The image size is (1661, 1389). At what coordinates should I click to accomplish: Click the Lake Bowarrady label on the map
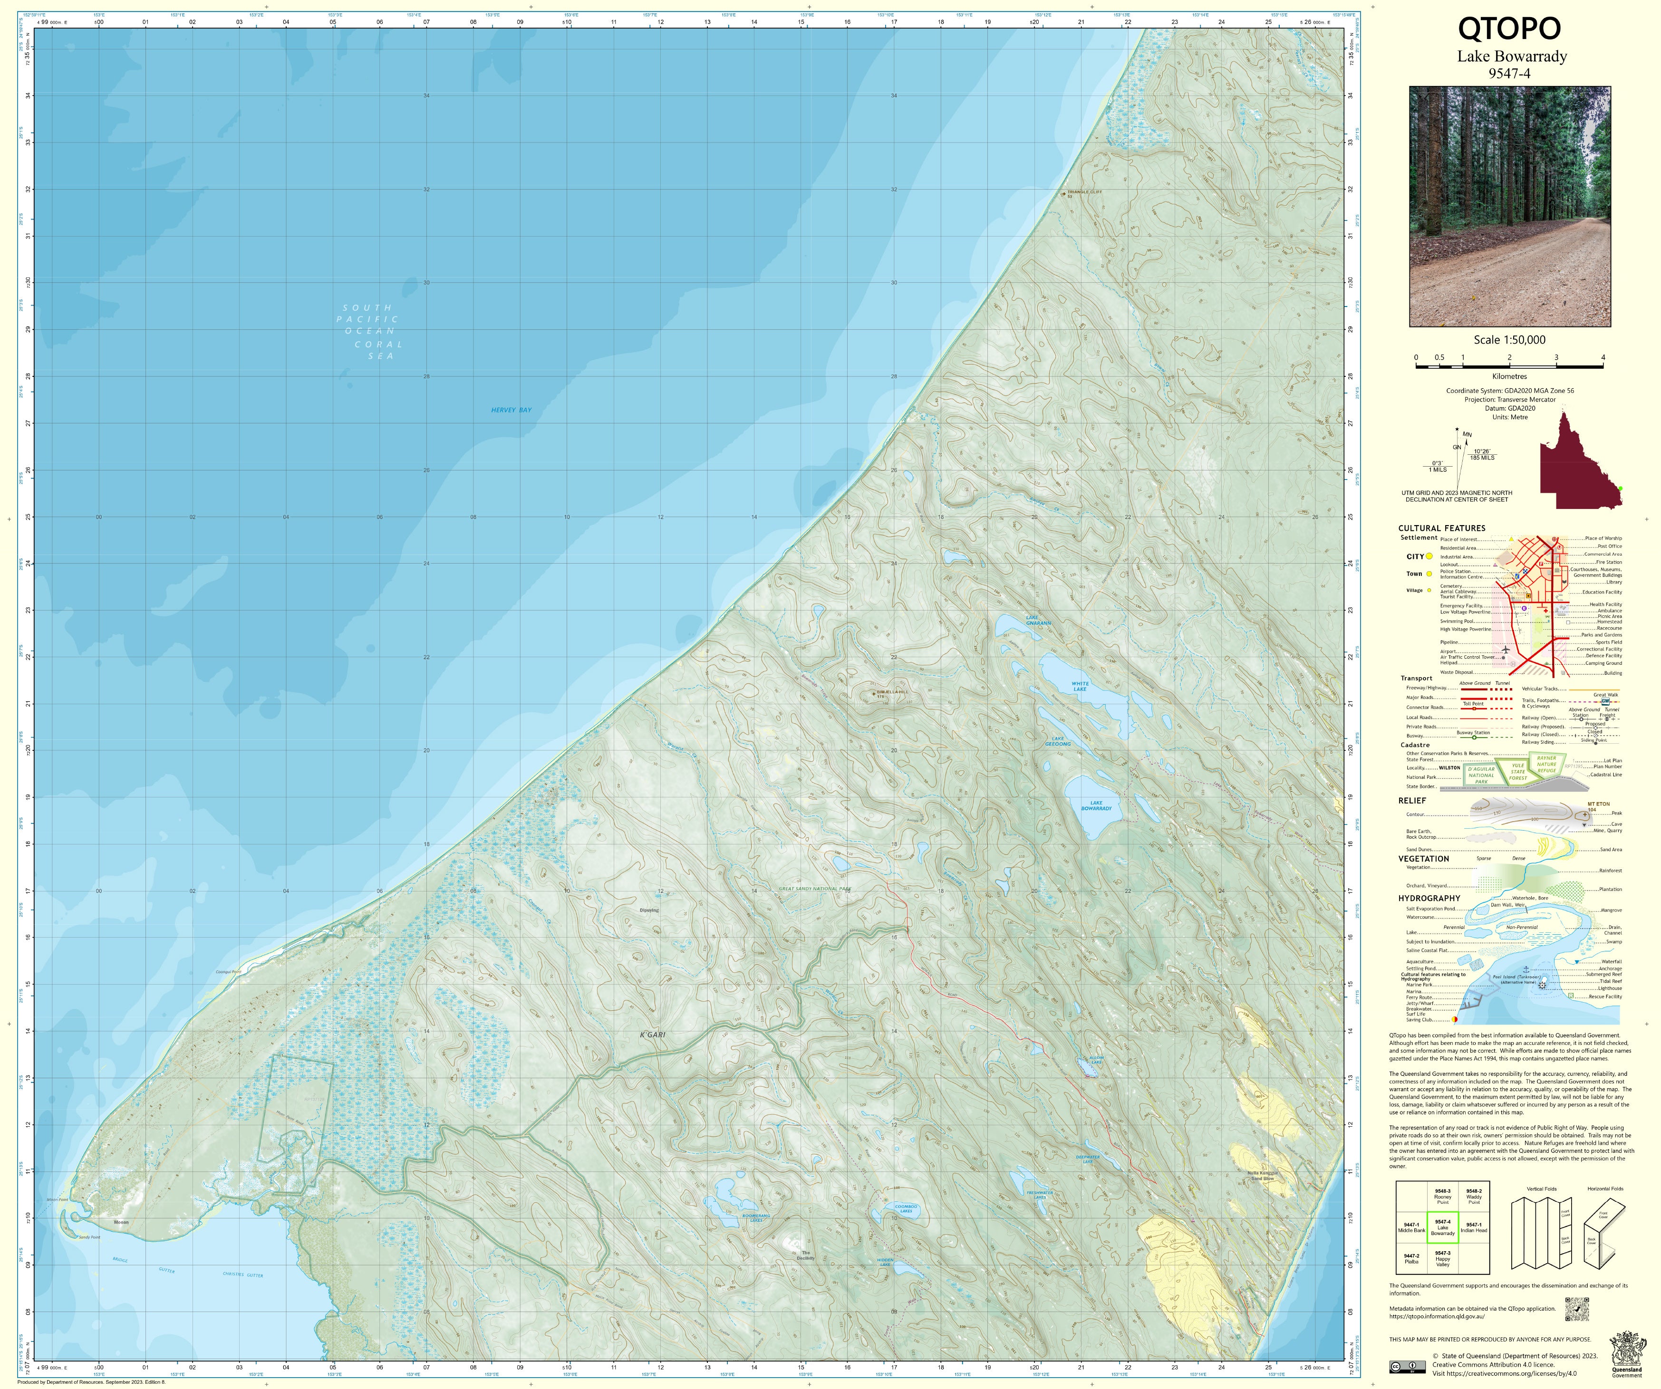point(1096,805)
